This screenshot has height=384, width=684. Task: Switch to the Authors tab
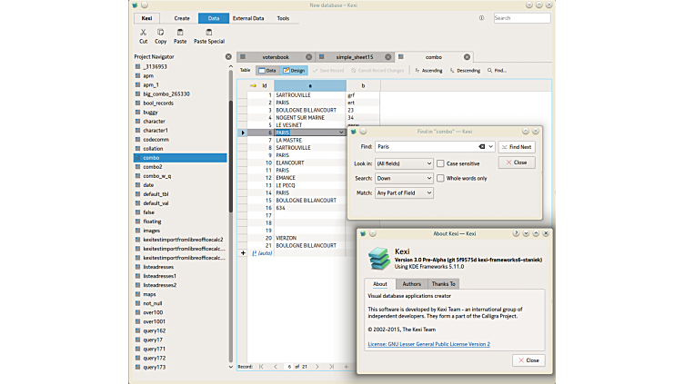click(x=411, y=284)
